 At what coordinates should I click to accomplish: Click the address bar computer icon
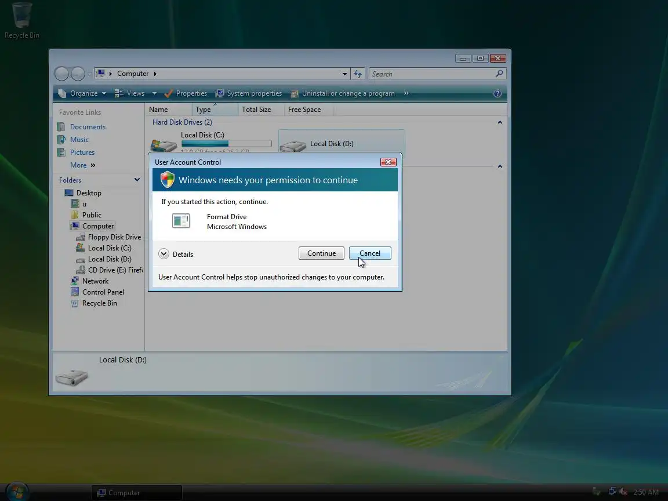[x=100, y=74]
